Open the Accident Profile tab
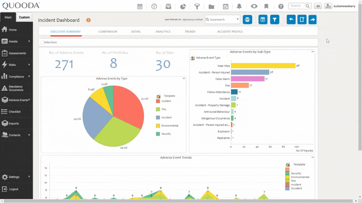This screenshot has height=203, width=362. [x=230, y=32]
